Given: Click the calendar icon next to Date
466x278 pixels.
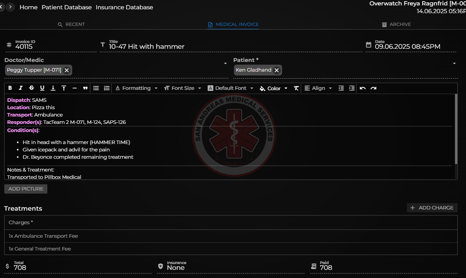Looking at the screenshot, I should coord(369,45).
